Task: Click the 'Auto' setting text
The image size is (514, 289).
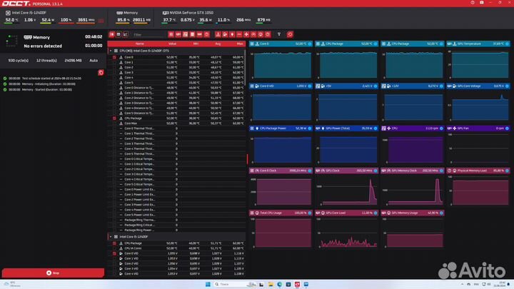Action: click(x=94, y=61)
